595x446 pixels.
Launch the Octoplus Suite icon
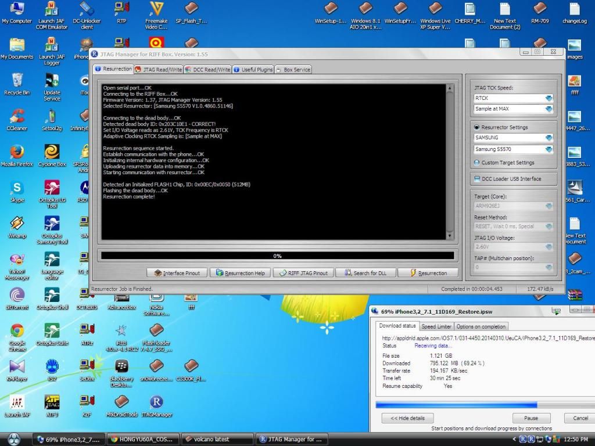pyautogui.click(x=52, y=334)
